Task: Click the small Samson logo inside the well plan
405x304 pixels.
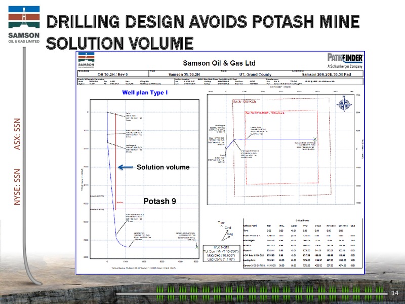Action: (x=86, y=60)
